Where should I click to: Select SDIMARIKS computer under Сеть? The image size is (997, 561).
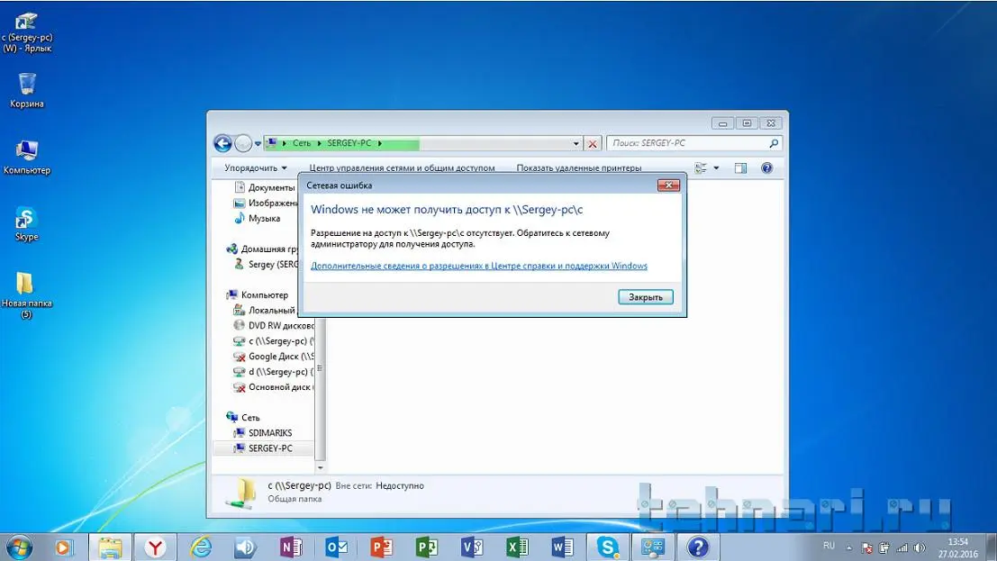point(263,432)
